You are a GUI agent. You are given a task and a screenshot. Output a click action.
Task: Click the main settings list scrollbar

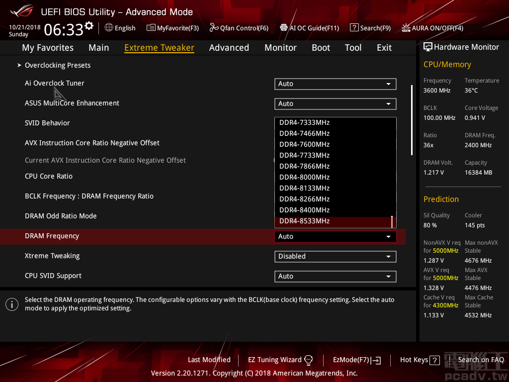click(412, 120)
